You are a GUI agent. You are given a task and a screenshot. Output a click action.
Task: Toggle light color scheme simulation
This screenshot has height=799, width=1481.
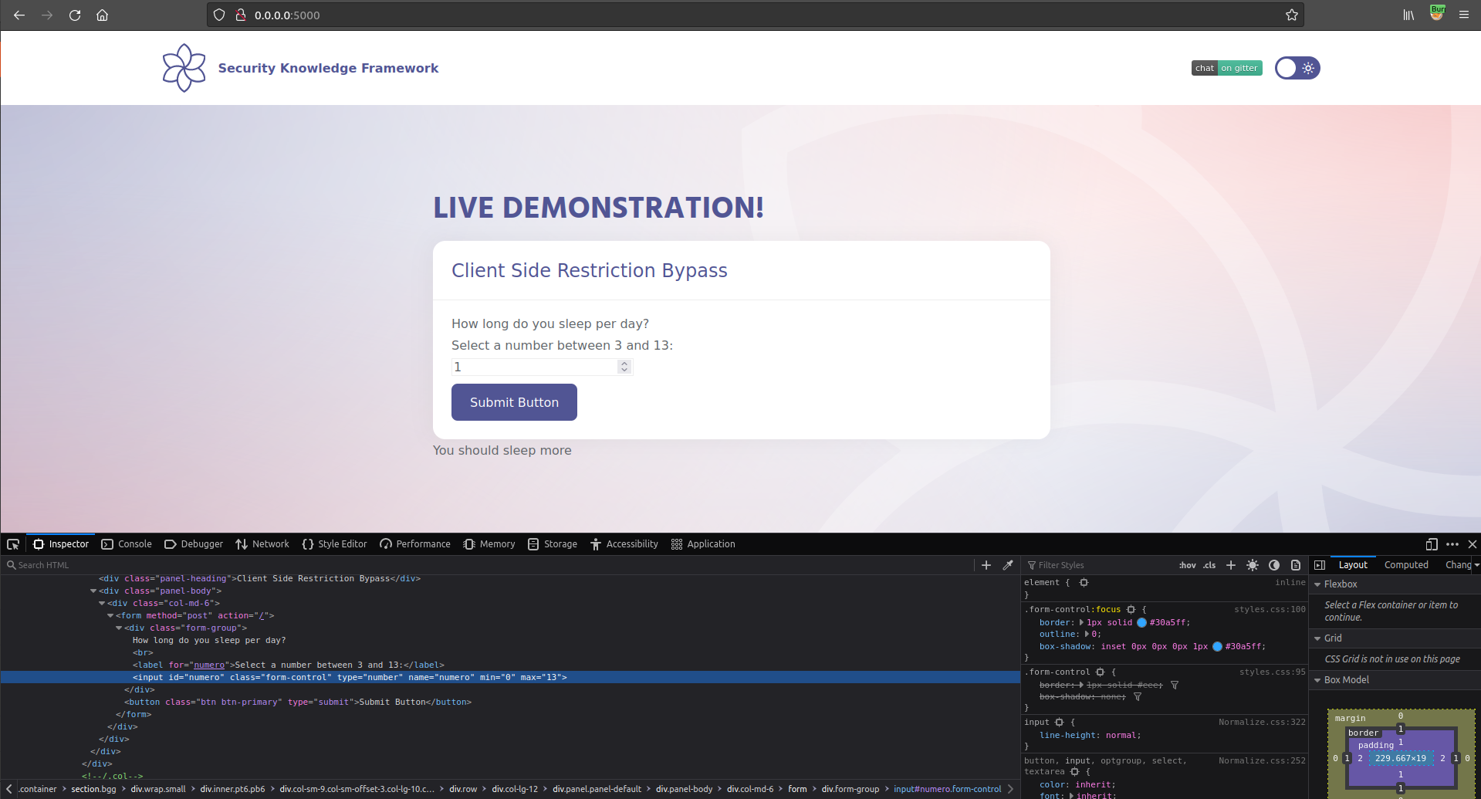(x=1253, y=565)
